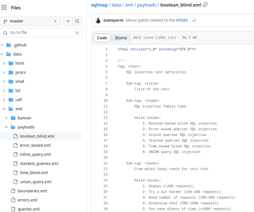Open the shell folder
This screenshot has width=254, height=212.
[20, 81]
